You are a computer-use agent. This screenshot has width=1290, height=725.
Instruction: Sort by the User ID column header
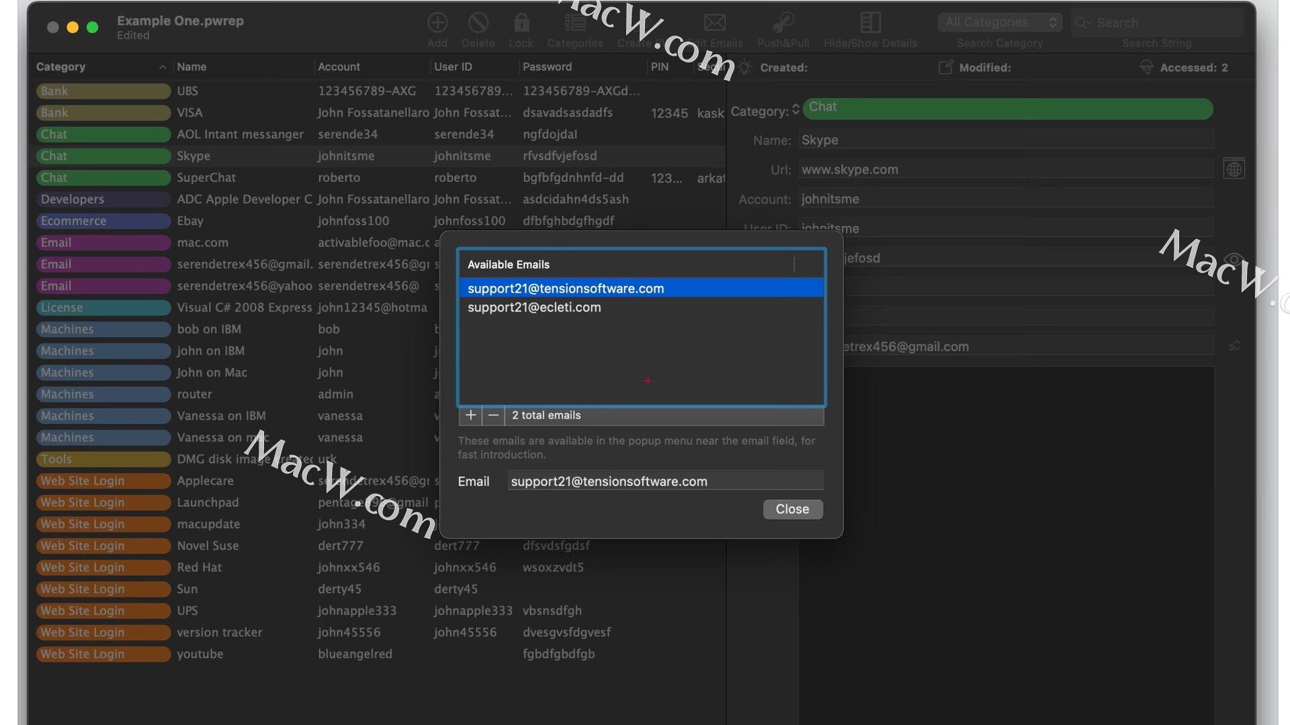click(x=474, y=66)
